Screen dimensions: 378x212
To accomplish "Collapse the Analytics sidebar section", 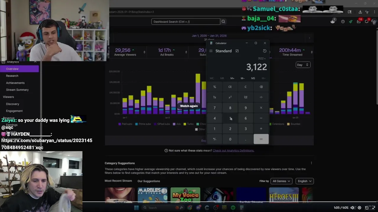I will pos(35,62).
